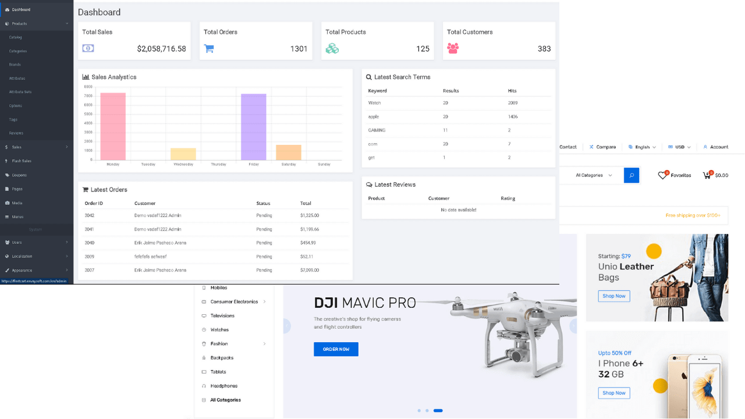Open the Account link in storefront
The width and height of the screenshot is (745, 419).
pyautogui.click(x=716, y=147)
